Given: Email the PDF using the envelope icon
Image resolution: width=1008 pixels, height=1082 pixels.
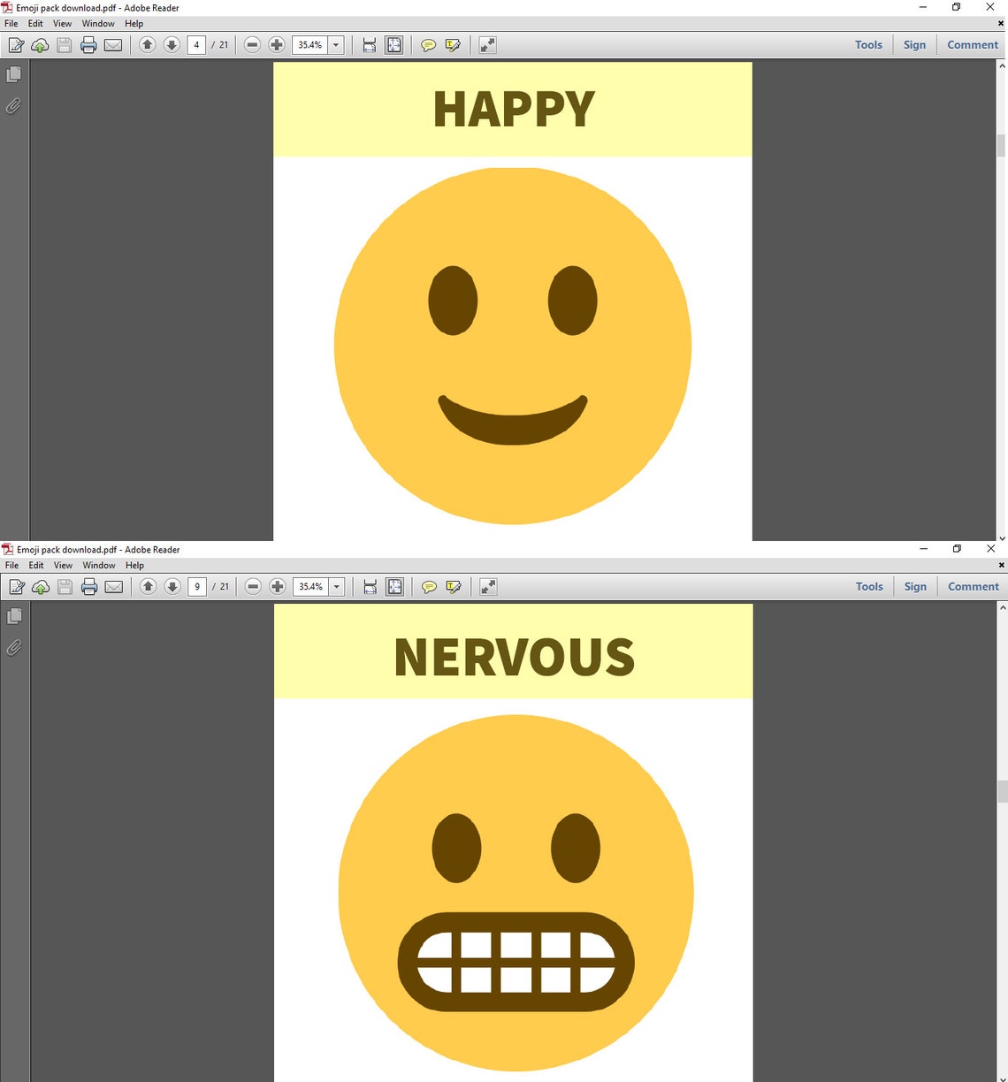Looking at the screenshot, I should pyautogui.click(x=113, y=45).
